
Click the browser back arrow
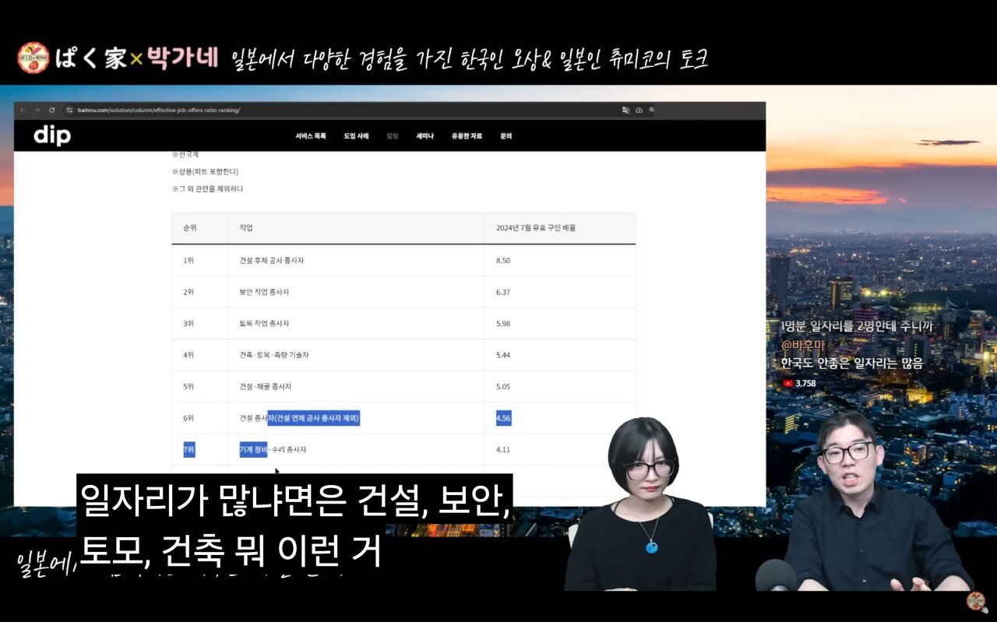click(x=23, y=111)
